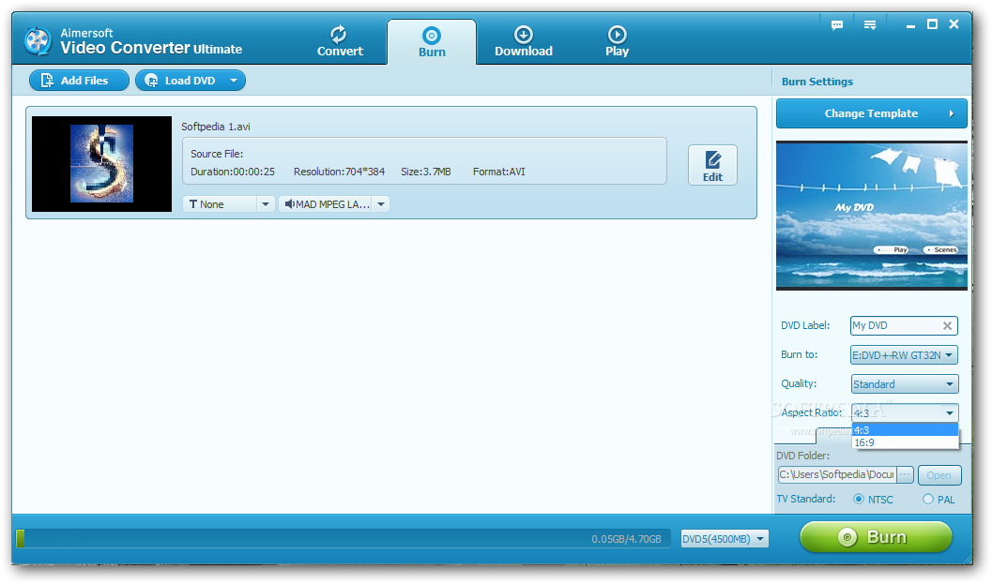Click the pencil Edit icon for Softpedia 1.avi

tap(713, 159)
